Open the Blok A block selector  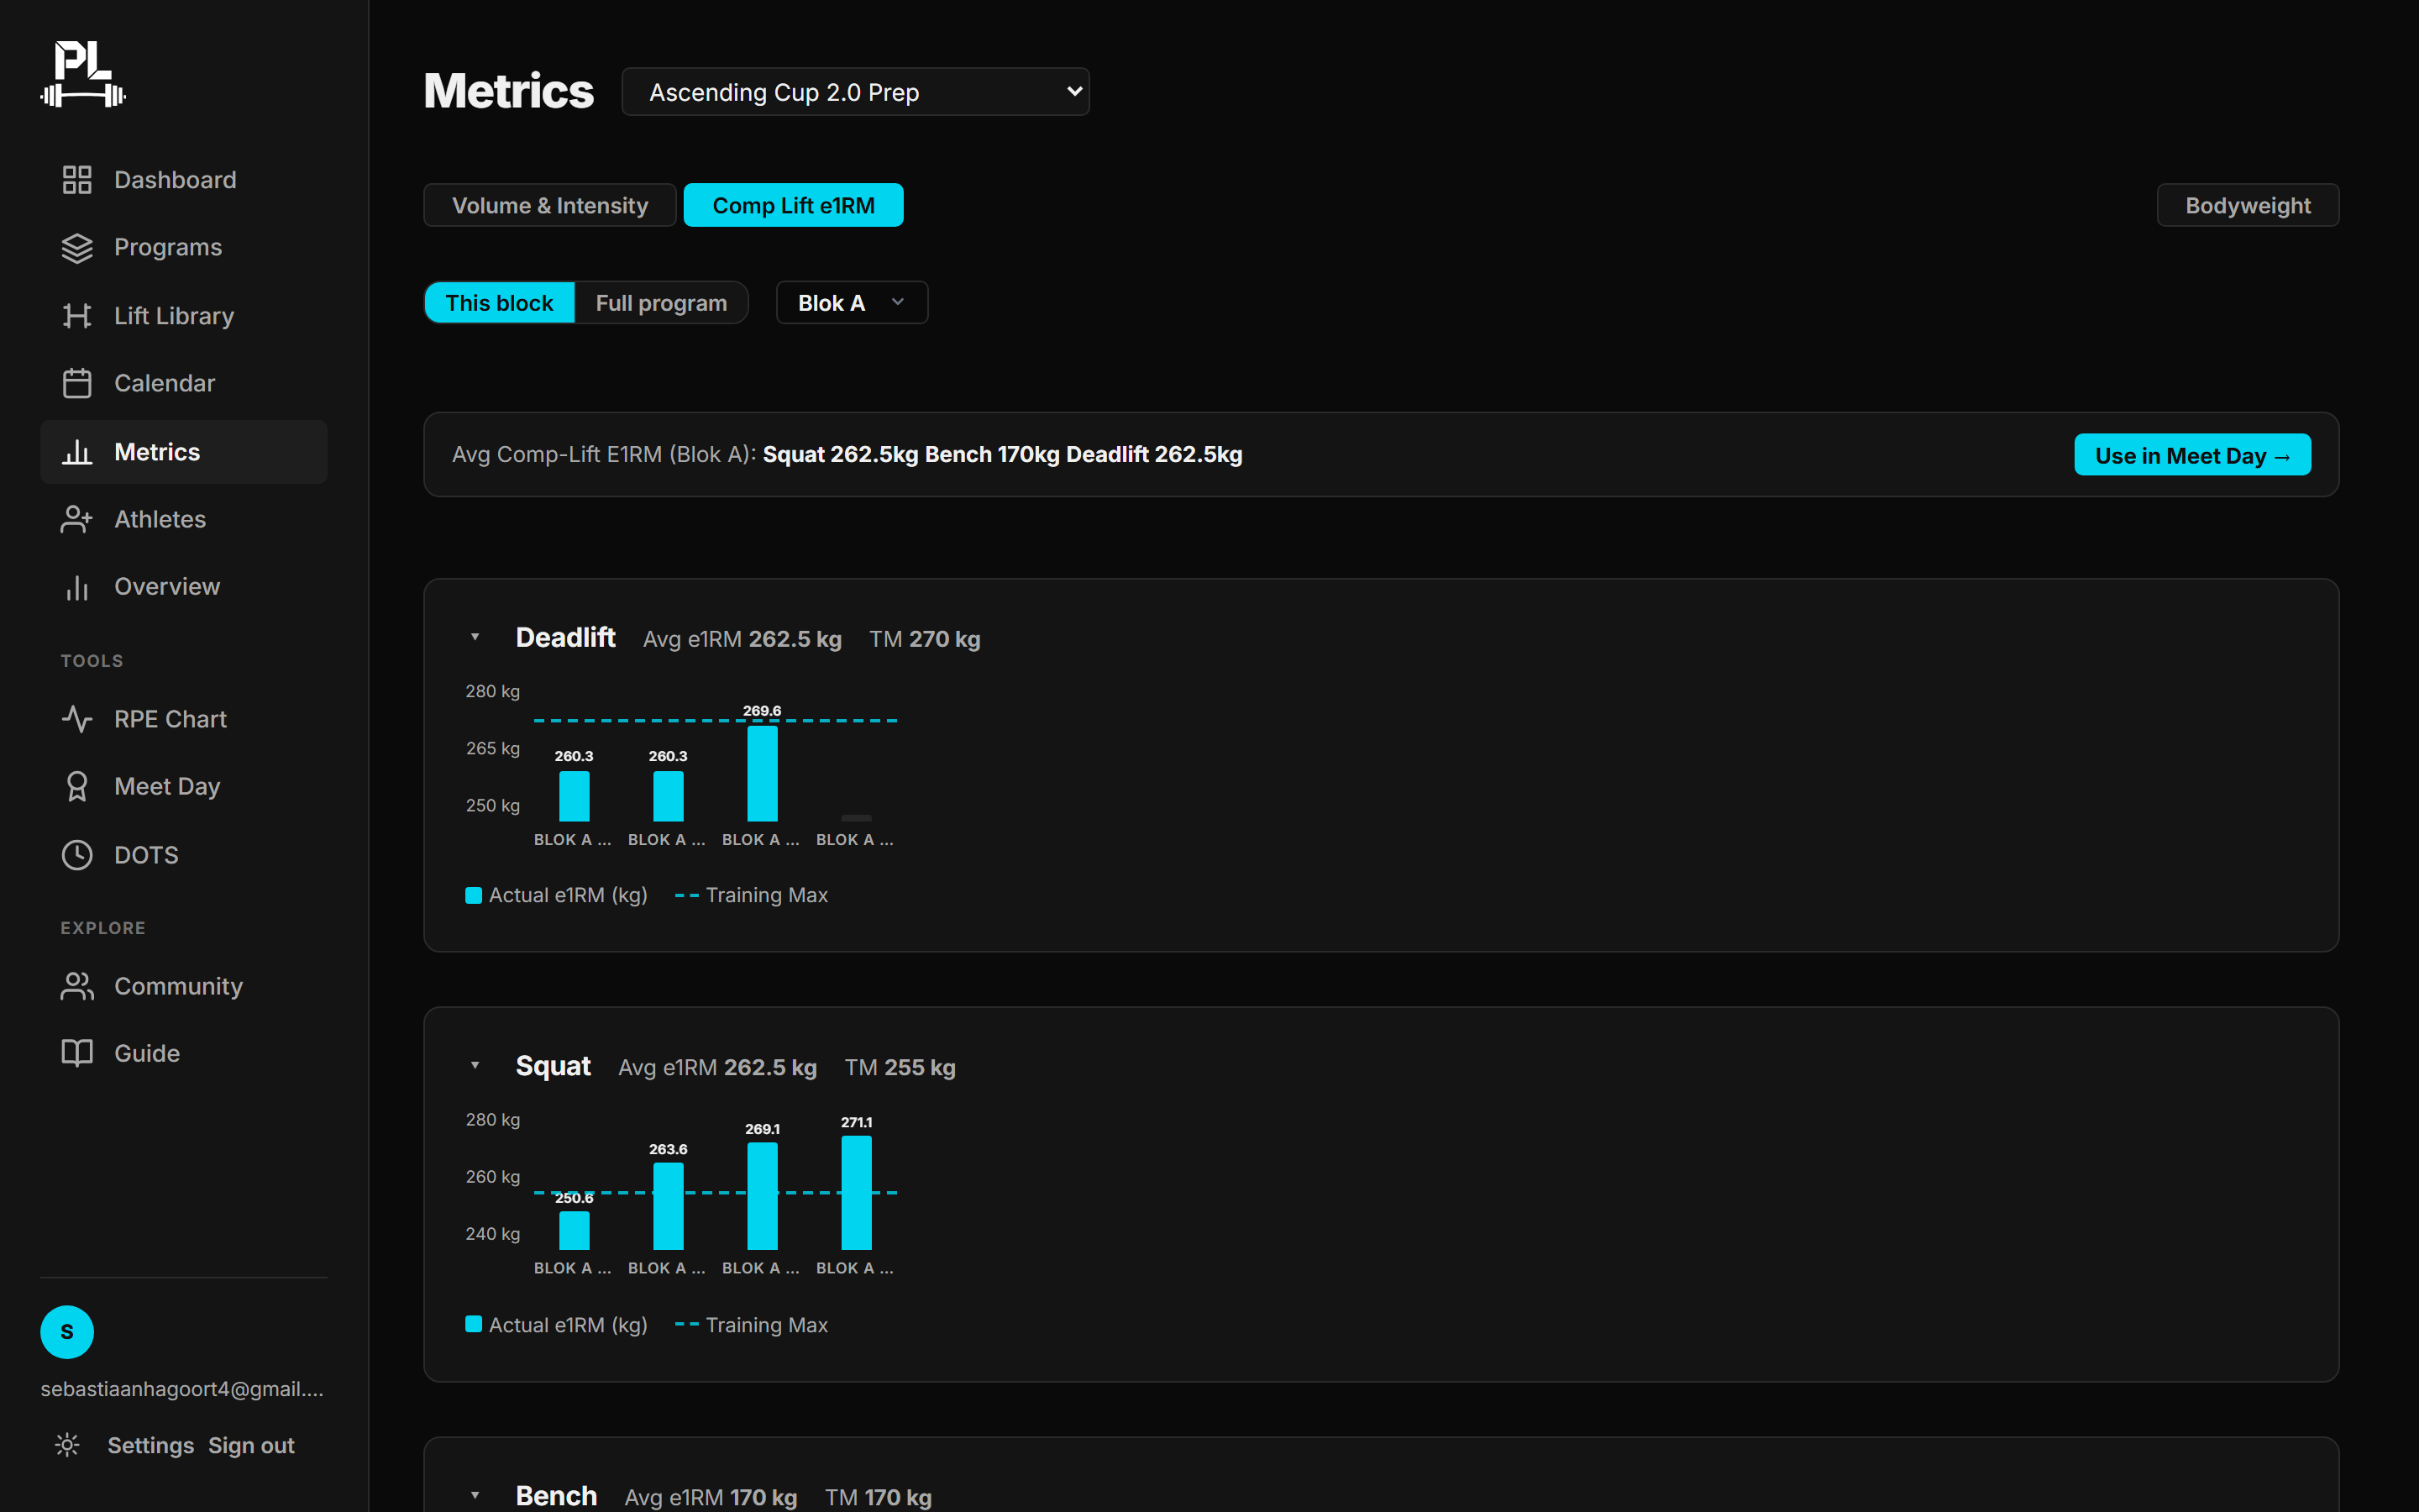click(852, 303)
